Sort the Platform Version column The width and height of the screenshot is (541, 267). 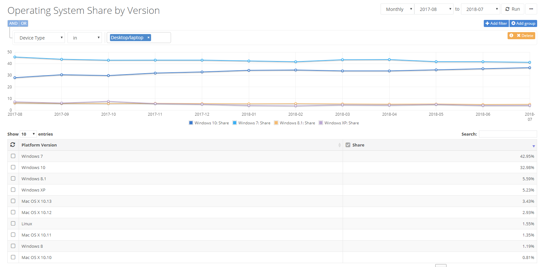coord(339,145)
